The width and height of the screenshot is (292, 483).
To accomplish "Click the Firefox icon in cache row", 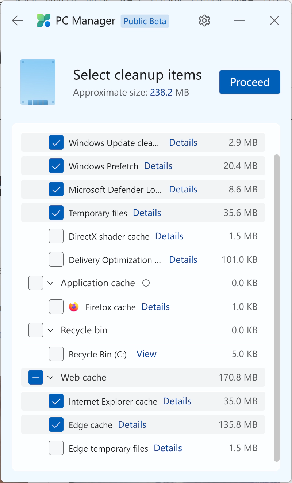I will pos(74,307).
